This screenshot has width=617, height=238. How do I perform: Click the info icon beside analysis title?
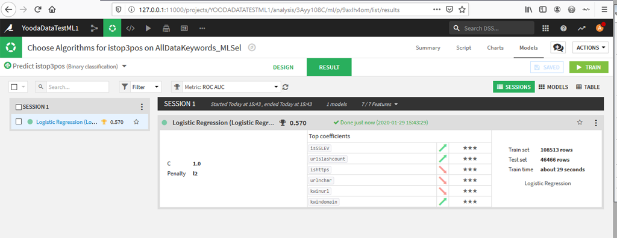pyautogui.click(x=252, y=47)
